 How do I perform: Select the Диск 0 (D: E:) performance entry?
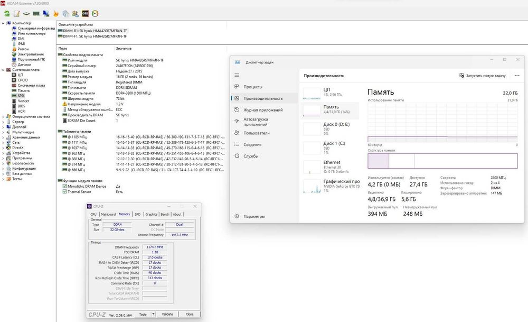(330, 128)
